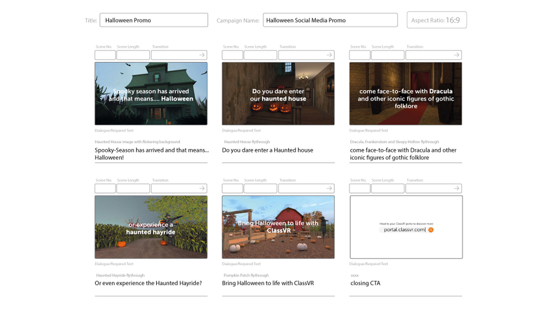Click Scene Length box above haunted house exterior
The width and height of the screenshot is (556, 312).
133,55
